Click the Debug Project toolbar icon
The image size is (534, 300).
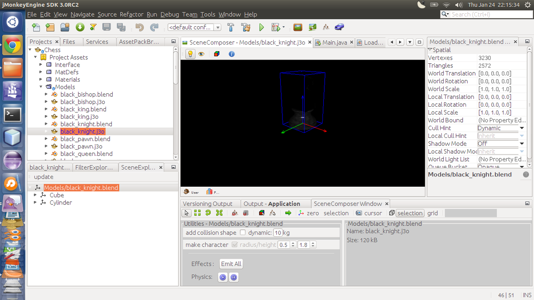pyautogui.click(x=275, y=27)
